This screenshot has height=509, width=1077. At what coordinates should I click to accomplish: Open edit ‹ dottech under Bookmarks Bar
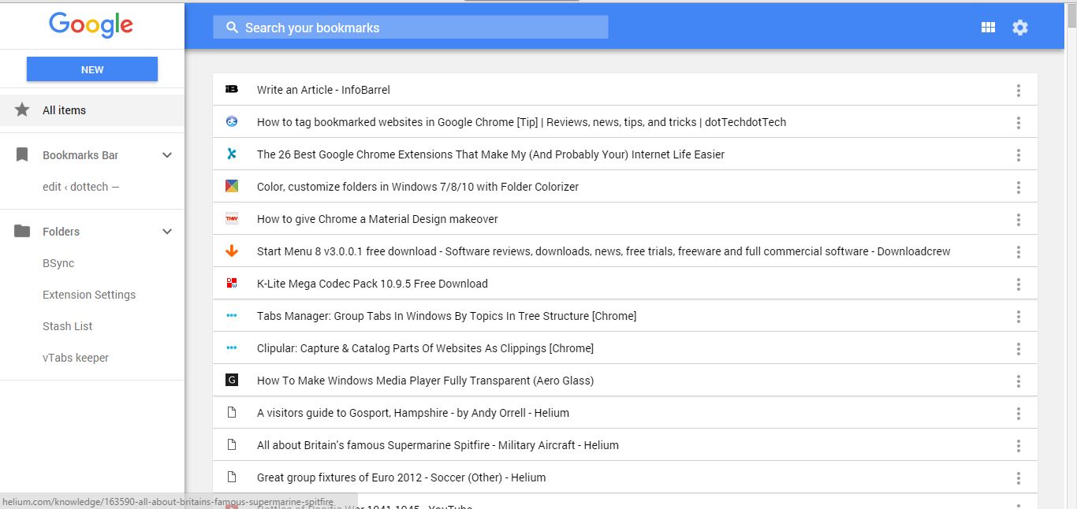(80, 186)
